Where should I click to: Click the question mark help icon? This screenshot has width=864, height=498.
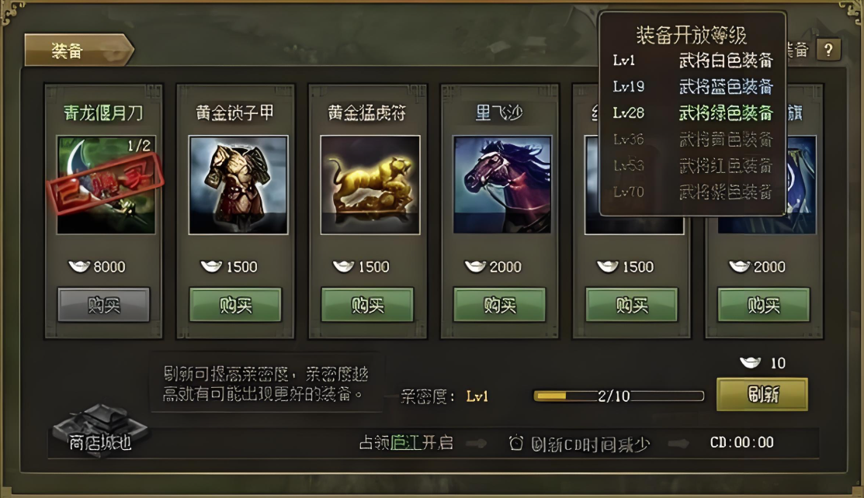828,50
